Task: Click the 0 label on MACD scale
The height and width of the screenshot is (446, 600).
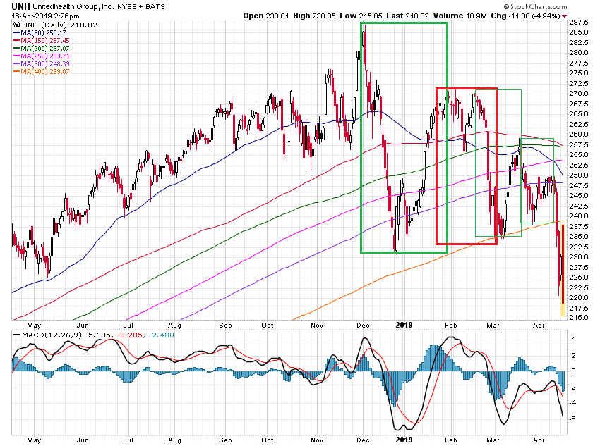Action: coord(573,371)
